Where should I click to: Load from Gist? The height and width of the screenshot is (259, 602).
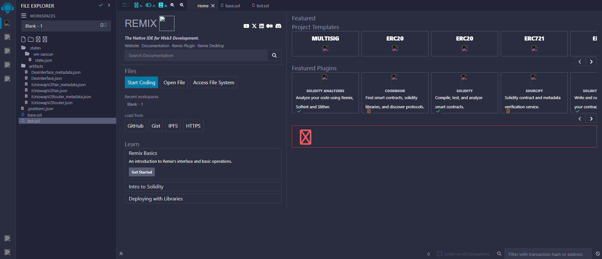156,126
